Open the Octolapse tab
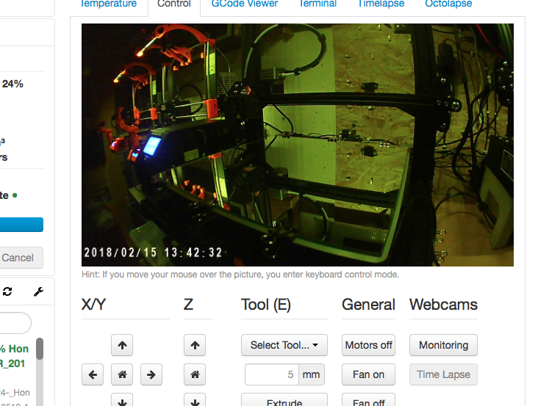The height and width of the screenshot is (406, 538). (x=448, y=4)
